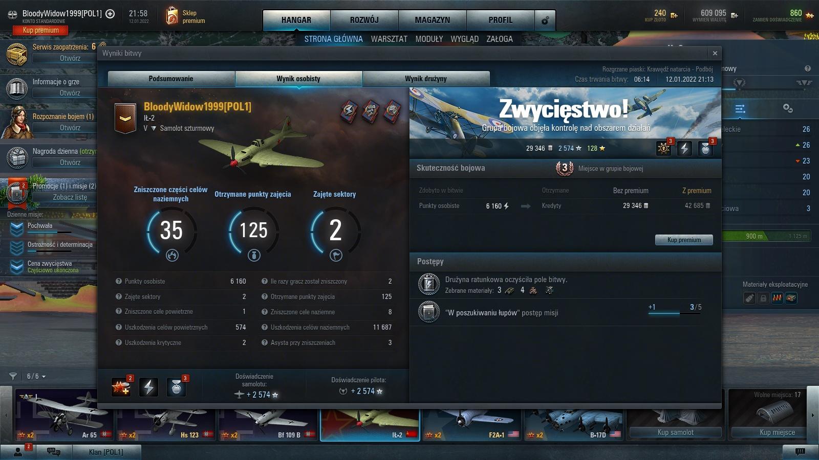
Task: Click Kup samolot button
Action: point(675,432)
